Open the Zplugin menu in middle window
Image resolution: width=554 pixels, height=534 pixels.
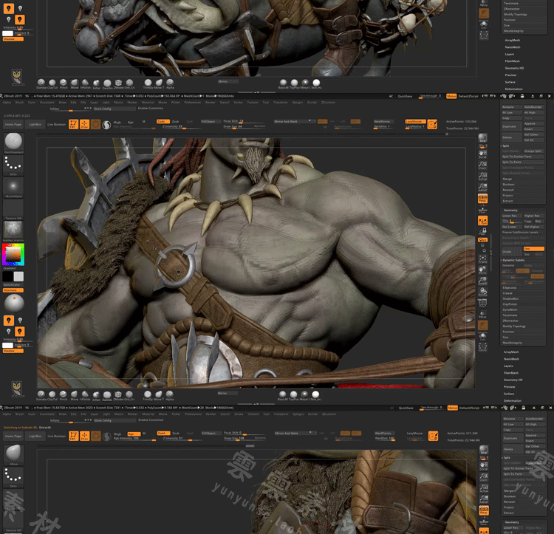click(x=297, y=103)
